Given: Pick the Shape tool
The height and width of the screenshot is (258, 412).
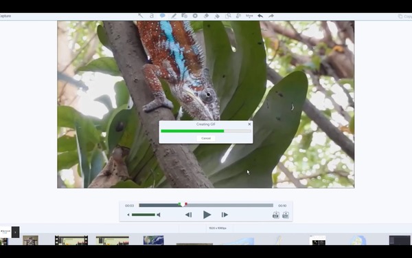Looking at the screenshot, I should (x=184, y=16).
